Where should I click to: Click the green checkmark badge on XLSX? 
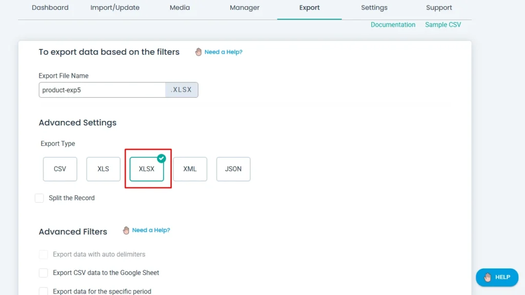pyautogui.click(x=161, y=158)
